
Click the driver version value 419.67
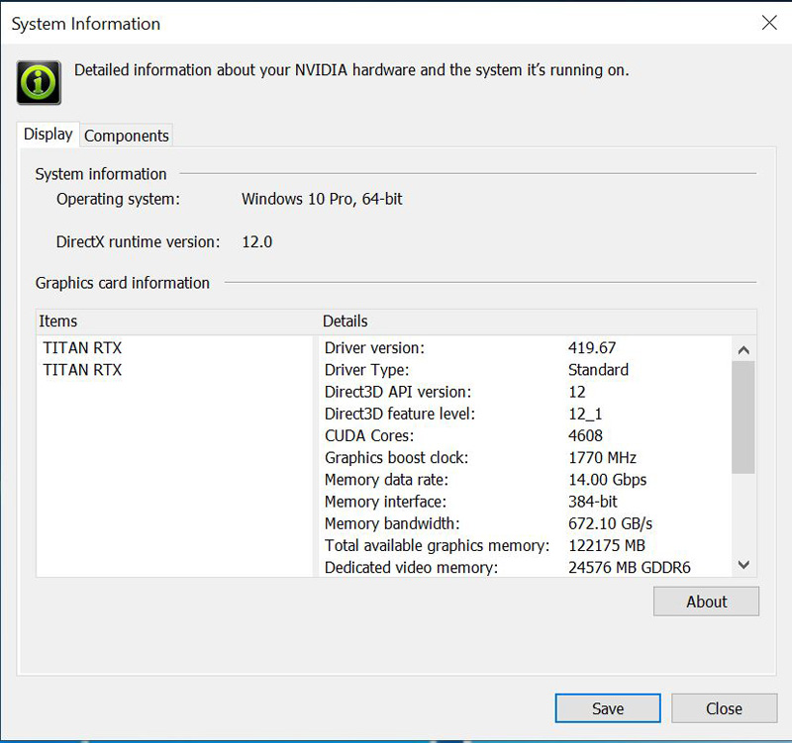point(592,348)
